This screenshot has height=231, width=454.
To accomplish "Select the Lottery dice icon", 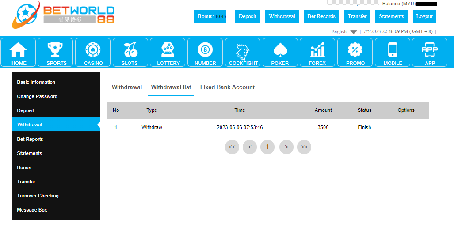I will (x=168, y=50).
